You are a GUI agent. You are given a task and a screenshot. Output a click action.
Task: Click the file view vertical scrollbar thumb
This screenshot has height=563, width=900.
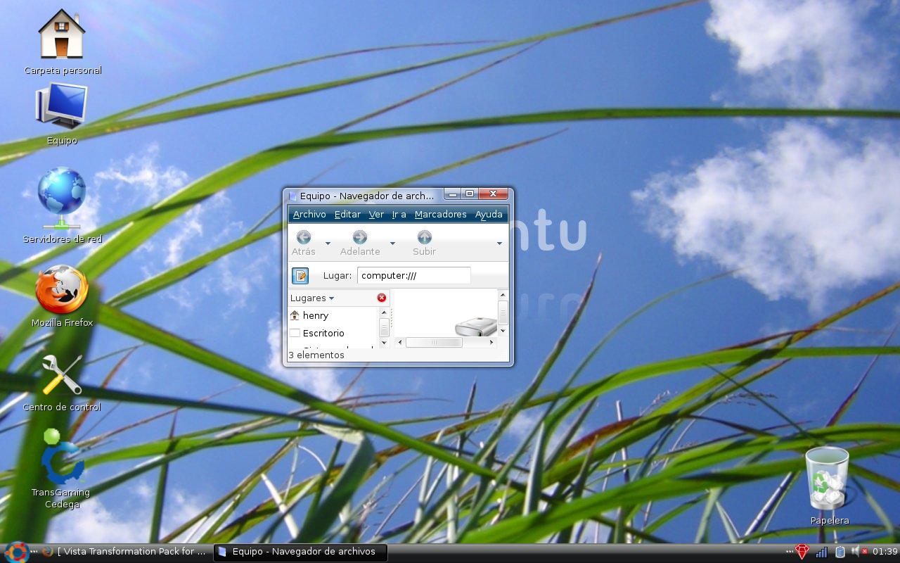tap(503, 312)
